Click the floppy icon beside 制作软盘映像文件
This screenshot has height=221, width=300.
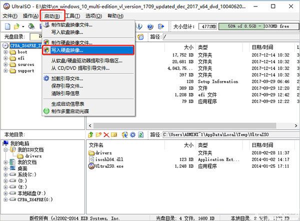click(46, 24)
